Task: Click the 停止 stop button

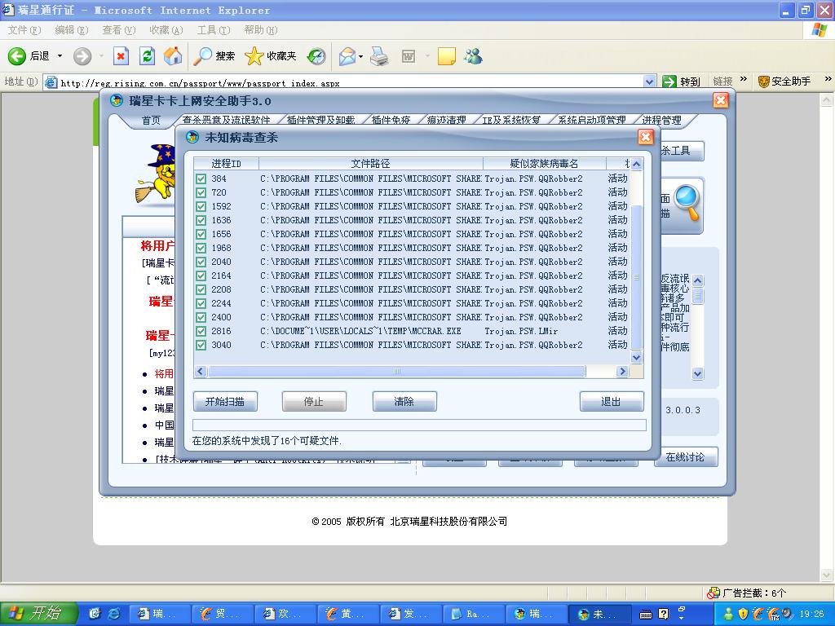Action: [x=314, y=401]
